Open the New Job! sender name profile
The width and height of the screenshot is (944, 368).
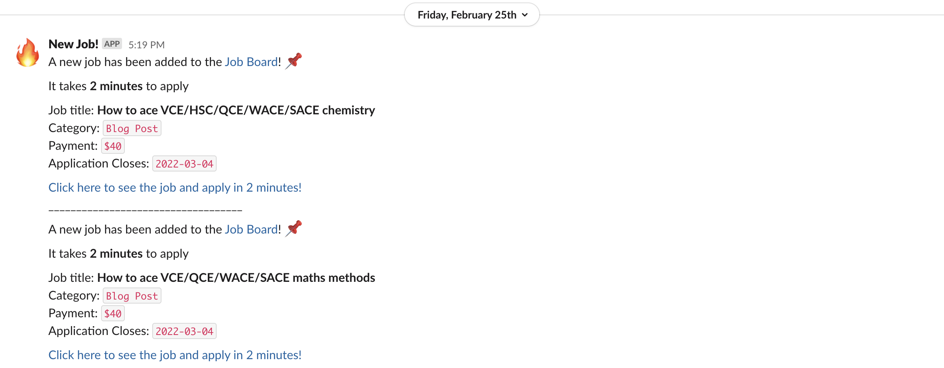(73, 44)
